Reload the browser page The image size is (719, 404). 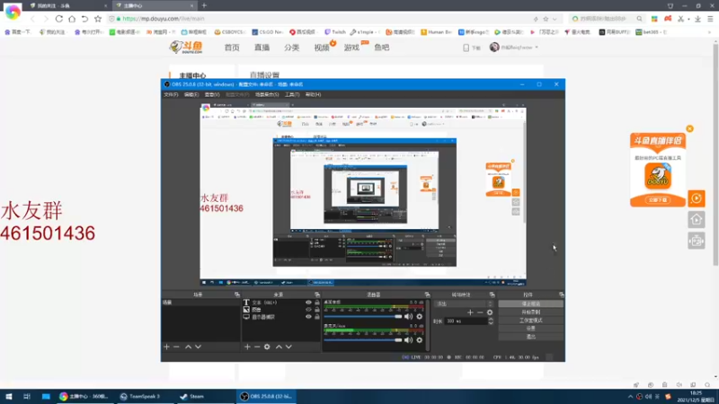[x=59, y=19]
